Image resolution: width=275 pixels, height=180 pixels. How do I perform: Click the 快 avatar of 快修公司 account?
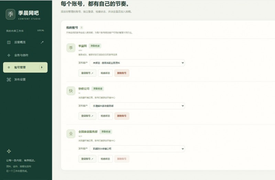point(71,91)
